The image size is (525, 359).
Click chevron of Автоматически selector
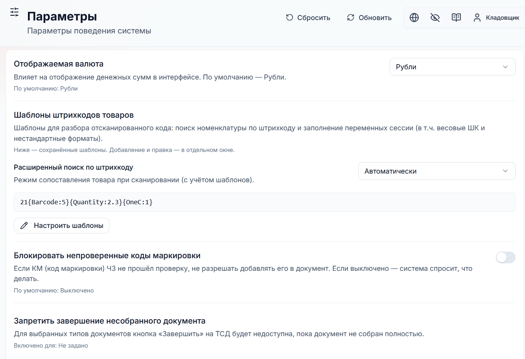tap(505, 171)
